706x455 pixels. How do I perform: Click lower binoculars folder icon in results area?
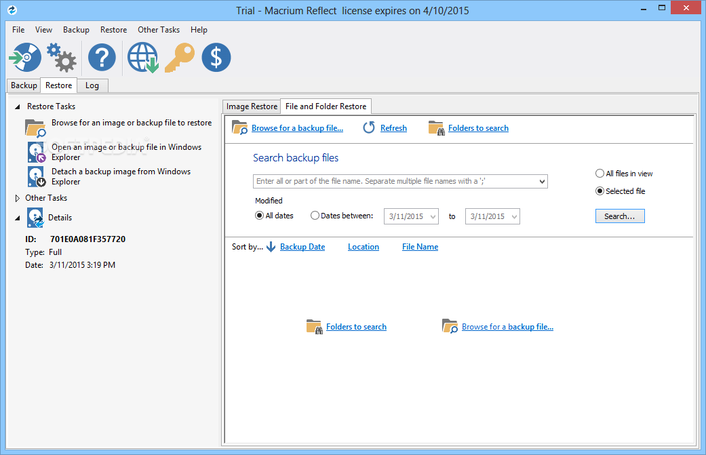pos(314,327)
